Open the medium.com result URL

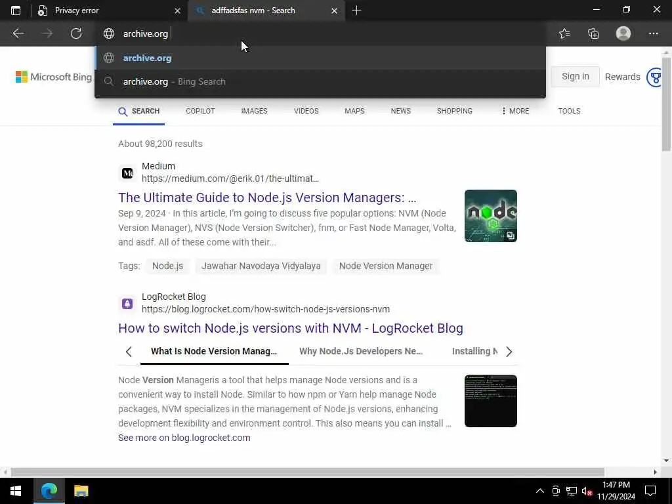(230, 178)
